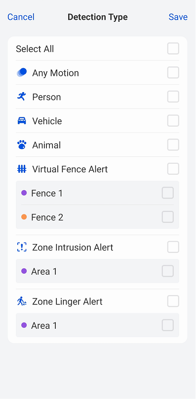Check Area 1 under Zone Intrusion Alert
The width and height of the screenshot is (196, 399).
click(x=168, y=271)
